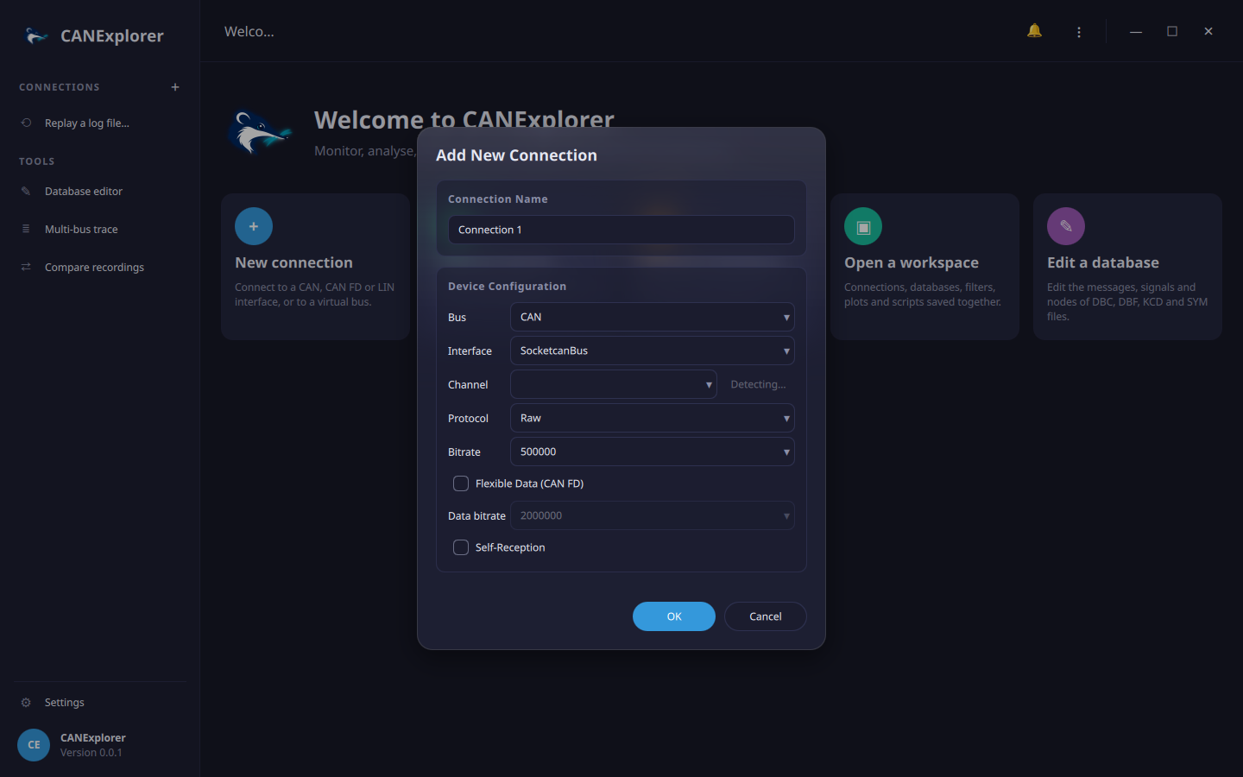Click the CE avatar badge
The image size is (1243, 777).
click(x=34, y=745)
